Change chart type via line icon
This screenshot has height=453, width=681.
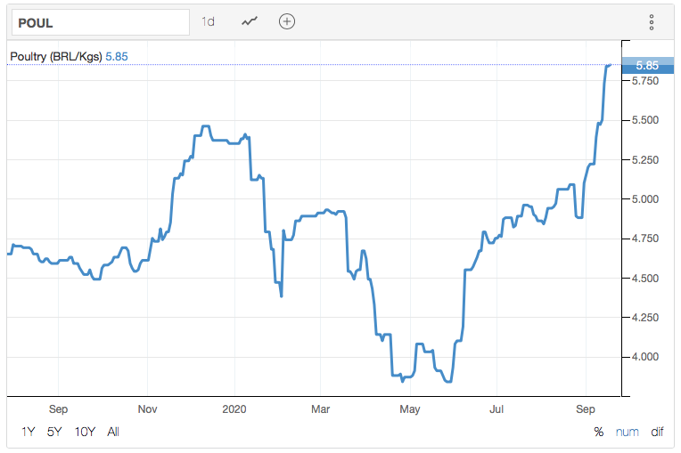pyautogui.click(x=250, y=21)
